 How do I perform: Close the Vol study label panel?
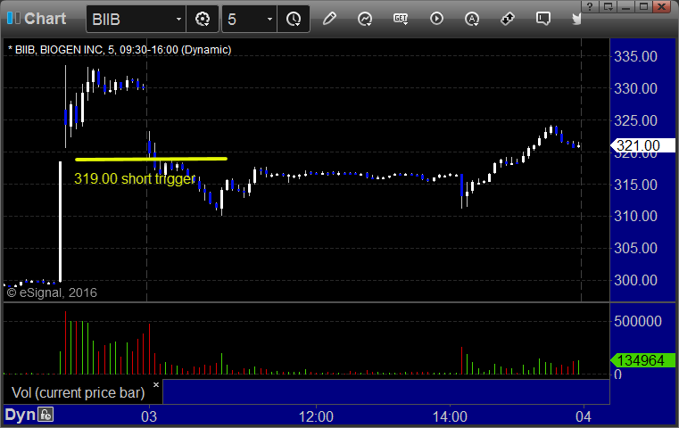click(156, 384)
